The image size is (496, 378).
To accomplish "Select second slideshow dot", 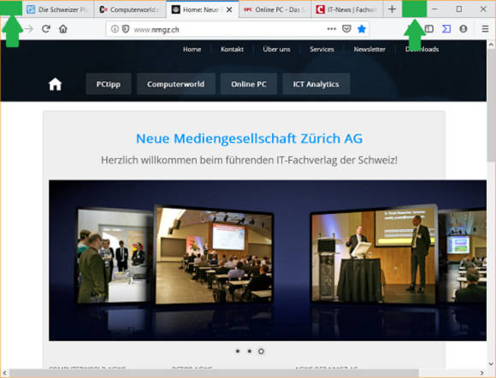I will point(250,351).
